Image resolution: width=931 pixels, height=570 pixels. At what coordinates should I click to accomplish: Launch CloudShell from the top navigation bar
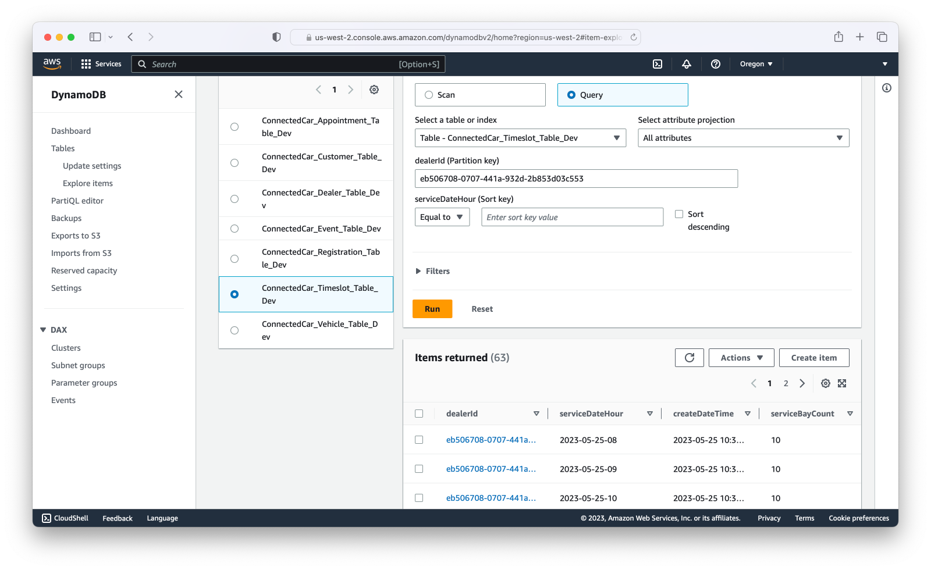658,64
